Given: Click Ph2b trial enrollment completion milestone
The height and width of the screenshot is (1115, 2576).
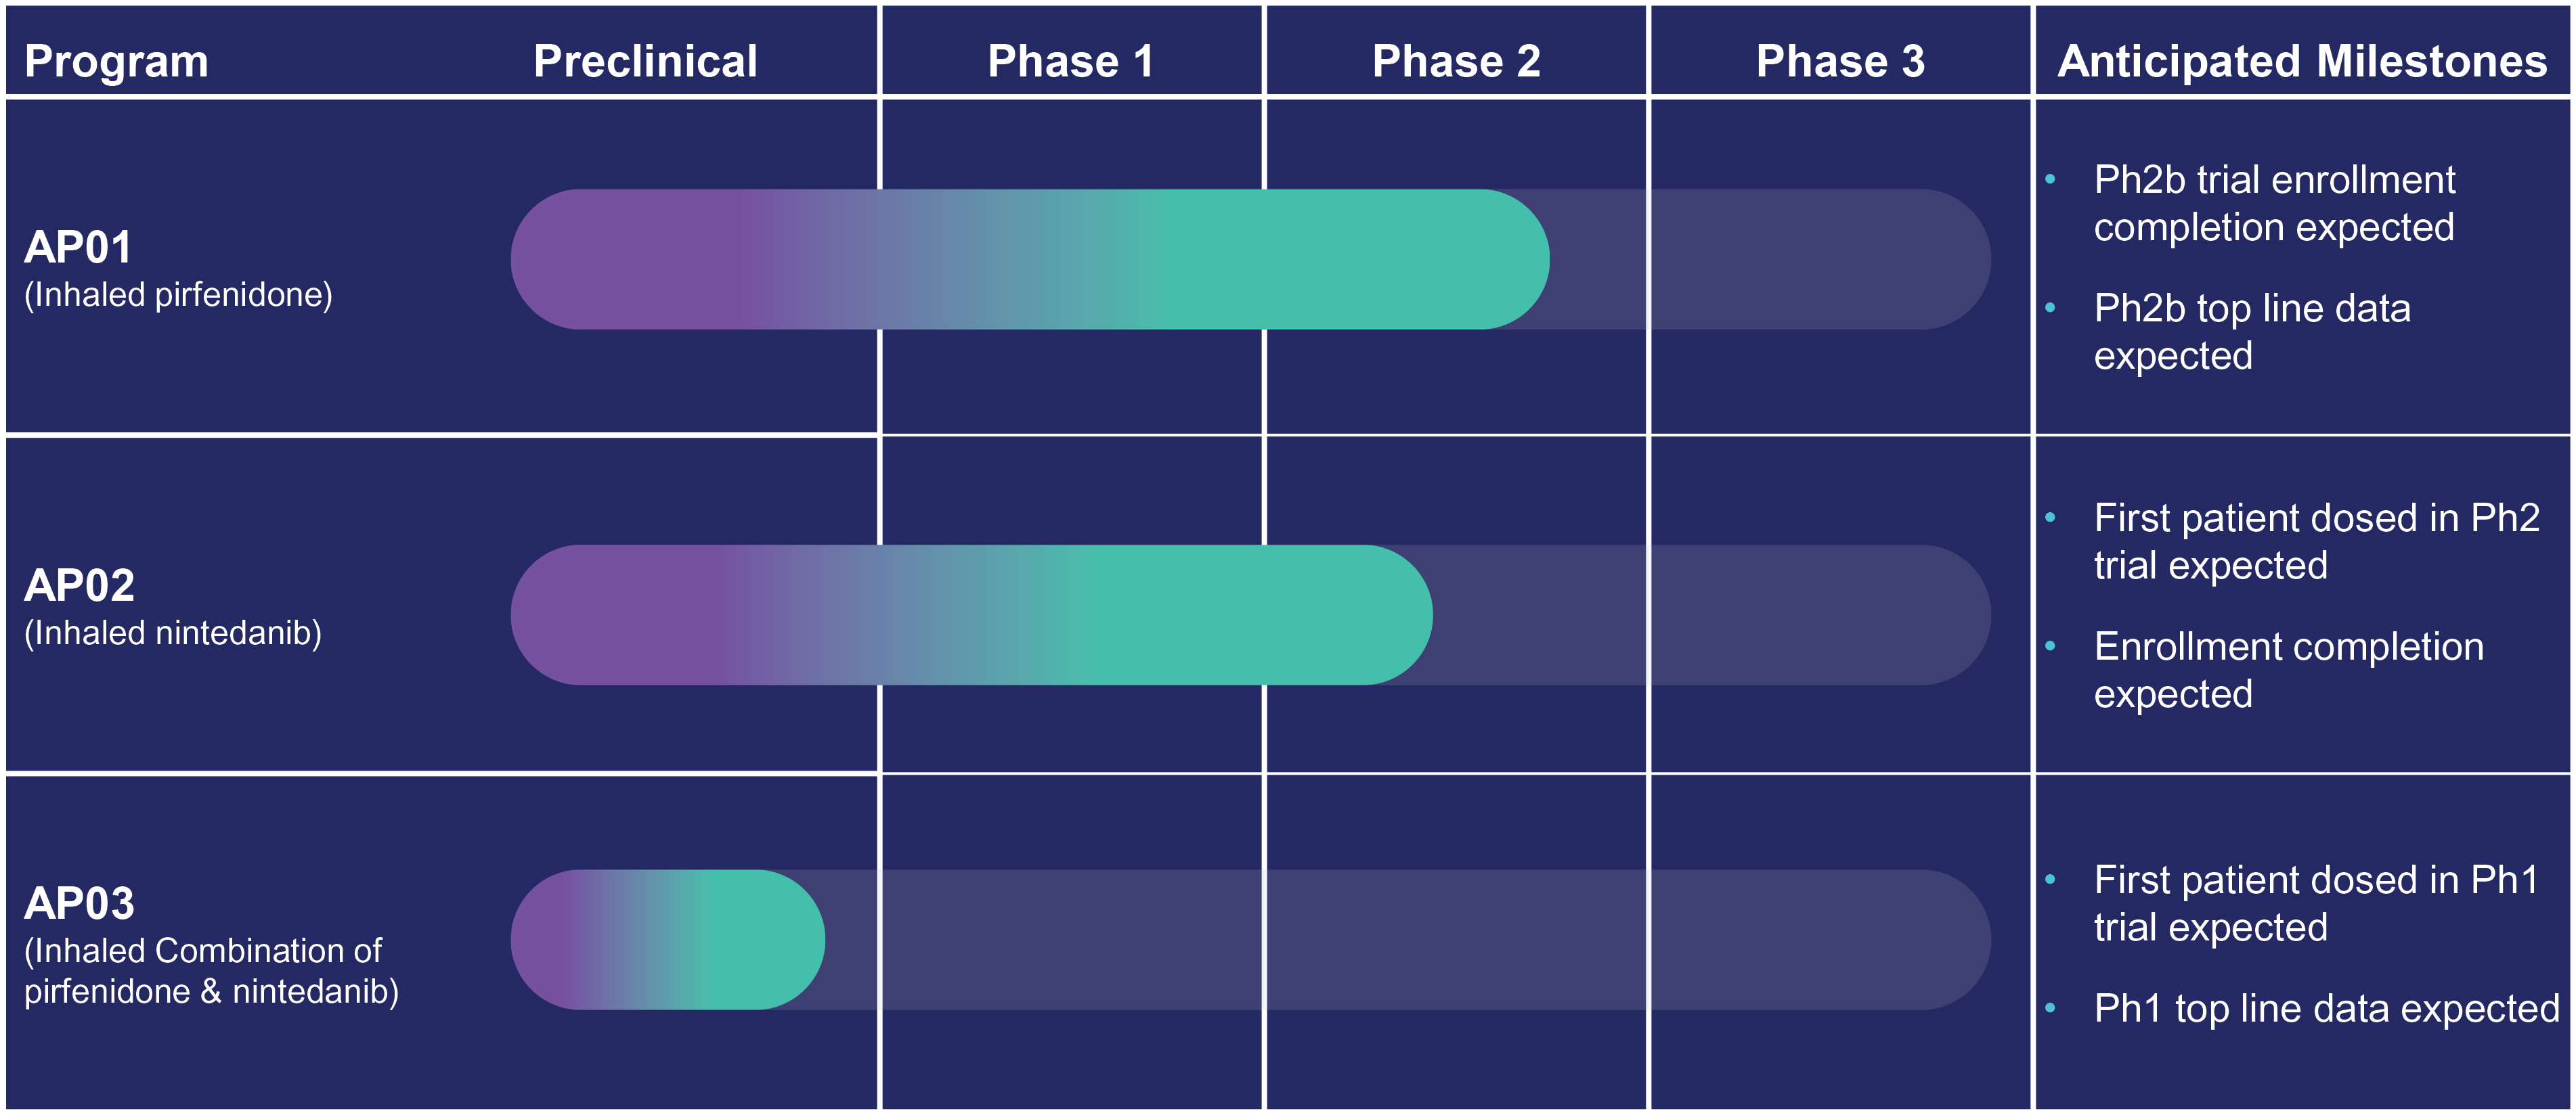Looking at the screenshot, I should tap(2274, 204).
